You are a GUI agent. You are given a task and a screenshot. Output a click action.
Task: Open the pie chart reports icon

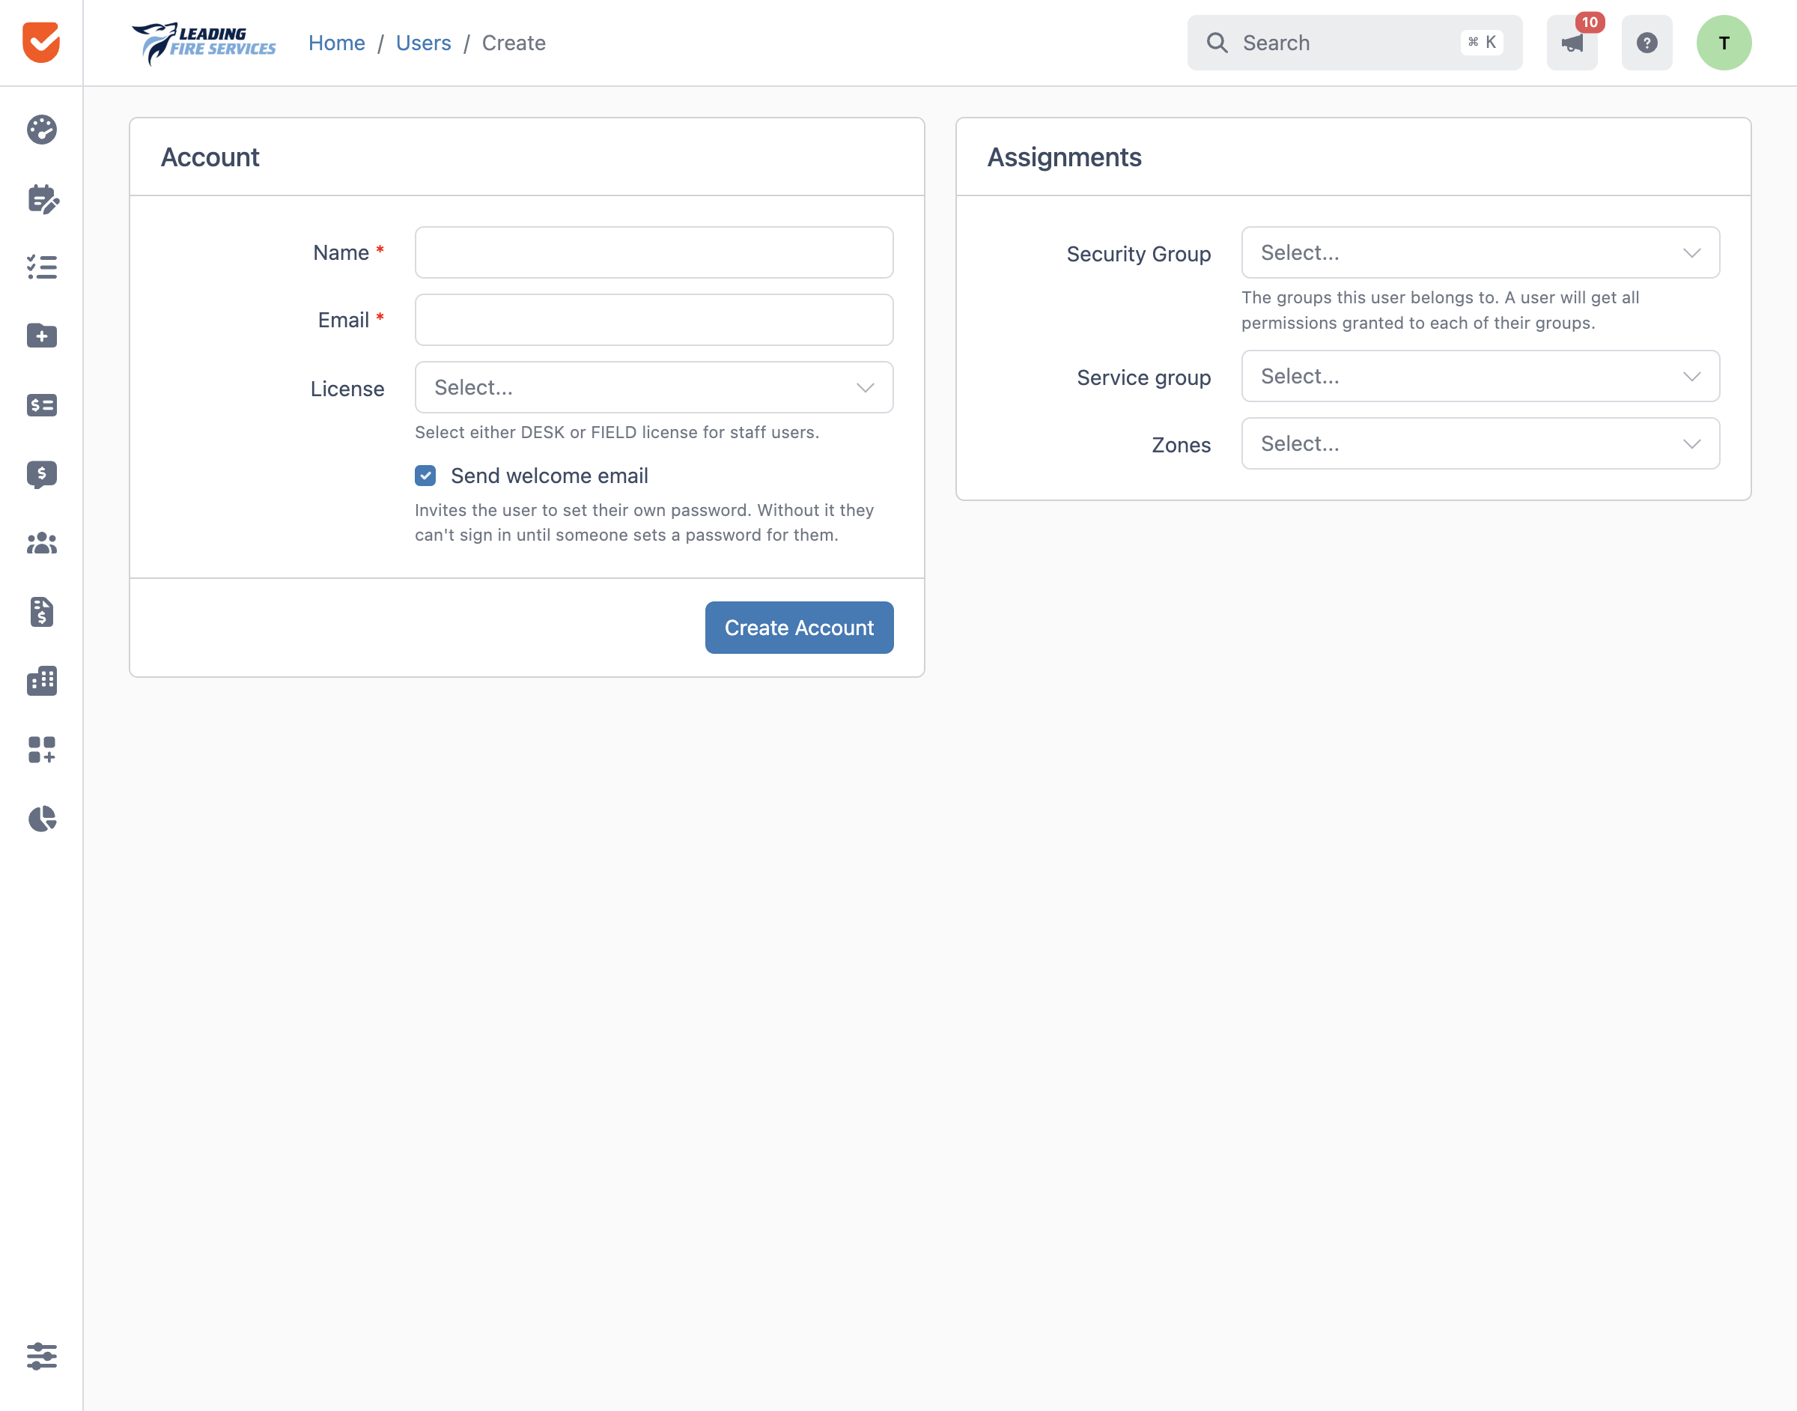pyautogui.click(x=42, y=819)
